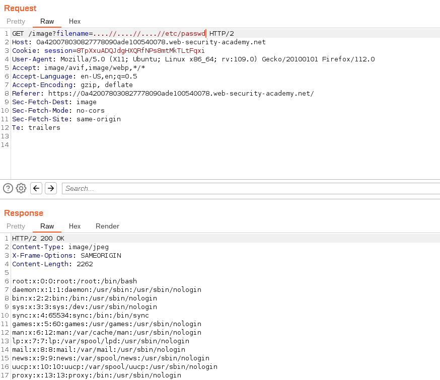Viewport: 440px width, 380px height.
Task: Click the Accept-Language header line
Action: (75, 77)
